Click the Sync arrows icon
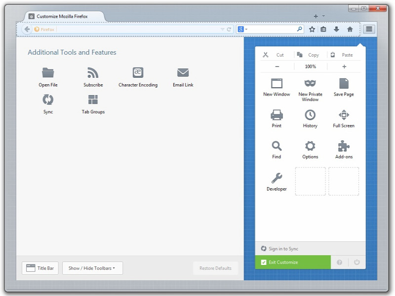 [48, 99]
